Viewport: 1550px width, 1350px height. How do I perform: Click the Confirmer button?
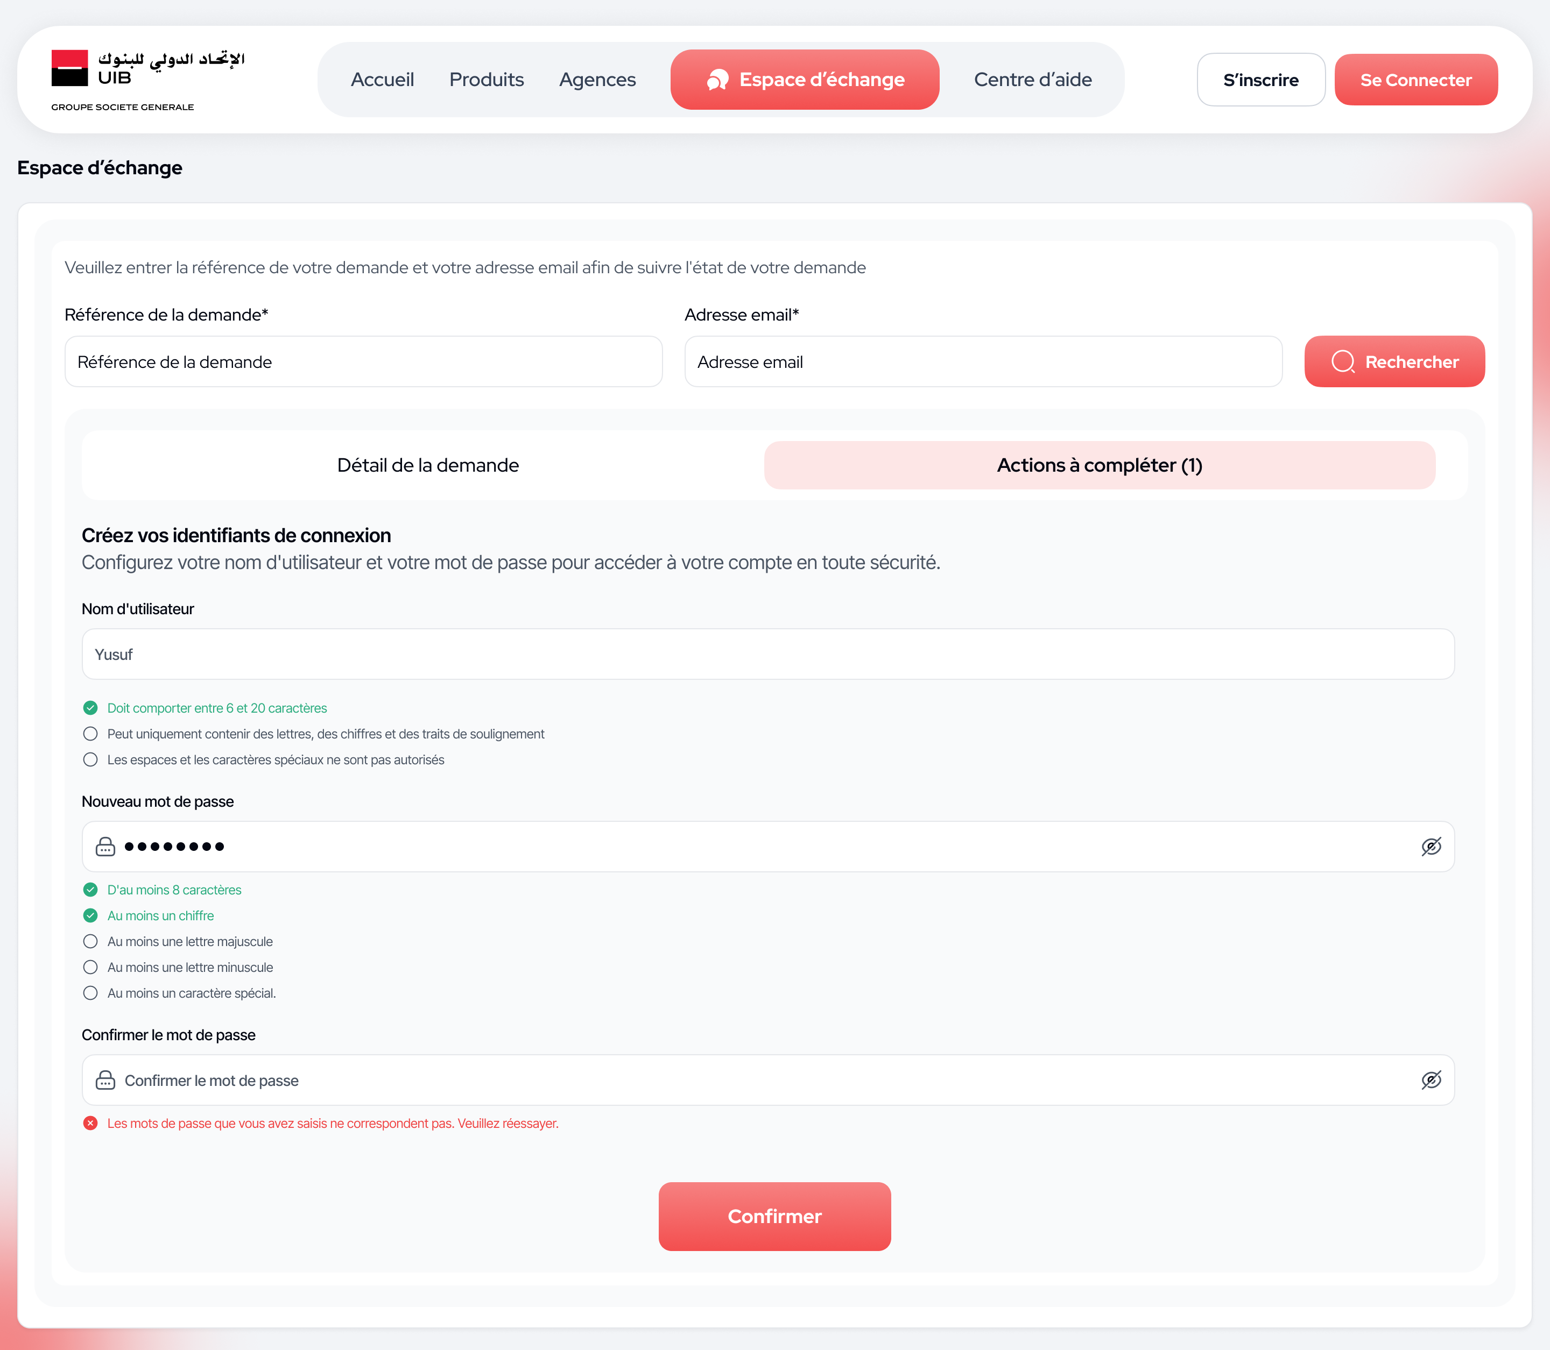point(774,1217)
